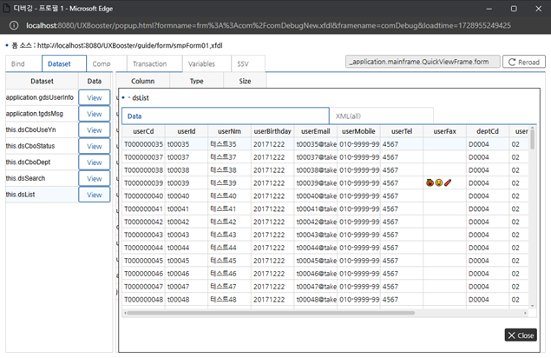Viewport: 551px width, 358px height.
Task: Close the dsList data popup
Action: pos(521,335)
